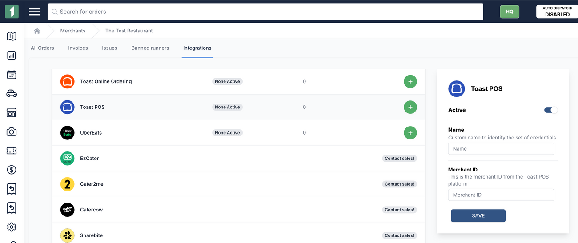Open the map view in sidebar
The image size is (578, 243).
[12, 36]
